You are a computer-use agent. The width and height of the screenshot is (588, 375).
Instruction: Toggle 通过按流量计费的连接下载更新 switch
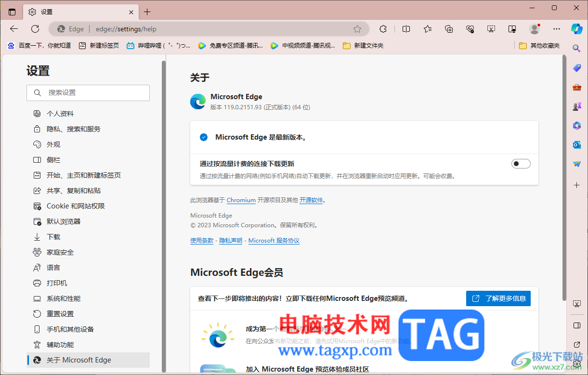(521, 164)
